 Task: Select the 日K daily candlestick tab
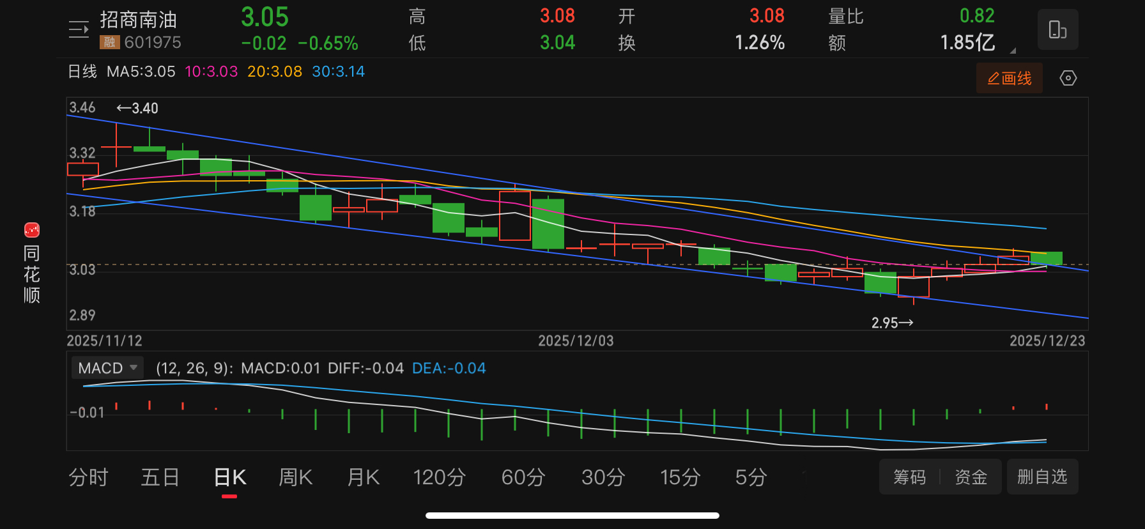230,477
